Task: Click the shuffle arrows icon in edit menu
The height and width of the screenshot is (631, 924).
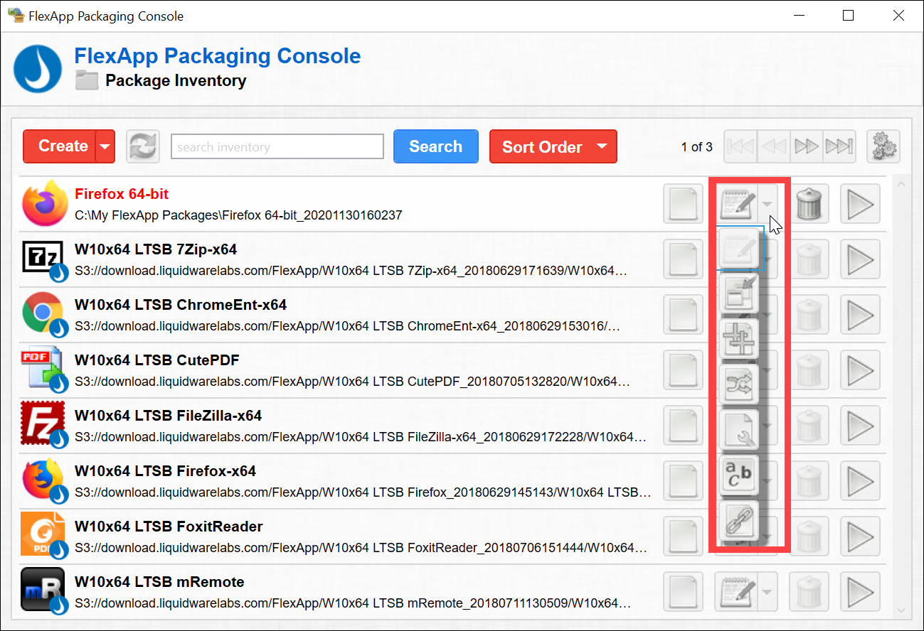Action: 739,384
